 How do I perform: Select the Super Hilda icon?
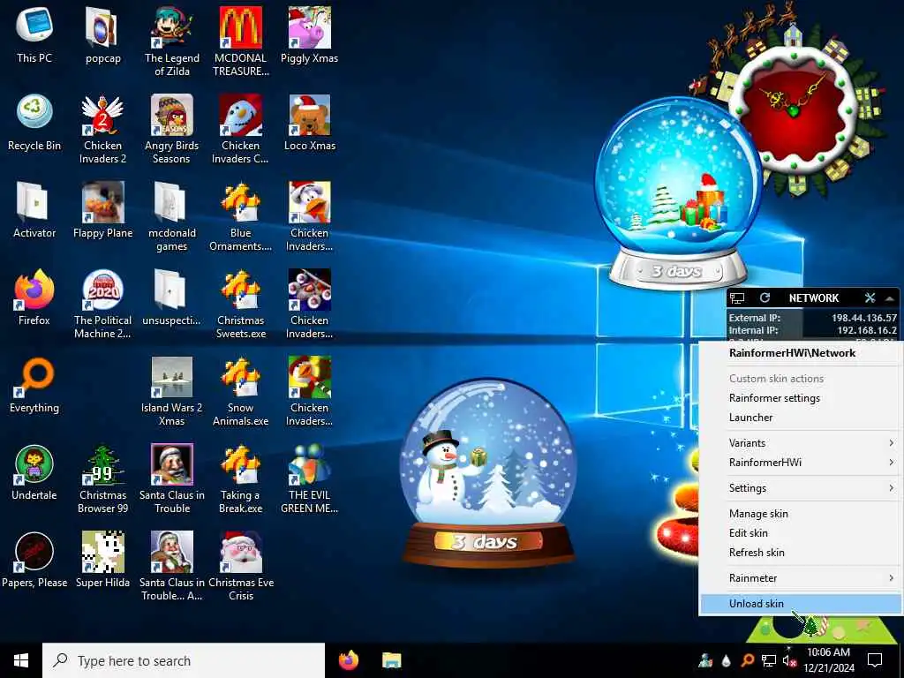pos(102,561)
